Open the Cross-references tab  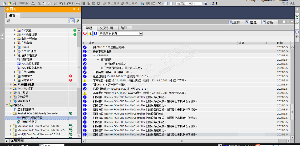coord(107,28)
